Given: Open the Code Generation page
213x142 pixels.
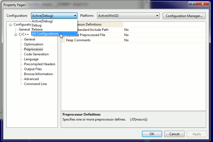Looking at the screenshot, I should click(x=36, y=54).
